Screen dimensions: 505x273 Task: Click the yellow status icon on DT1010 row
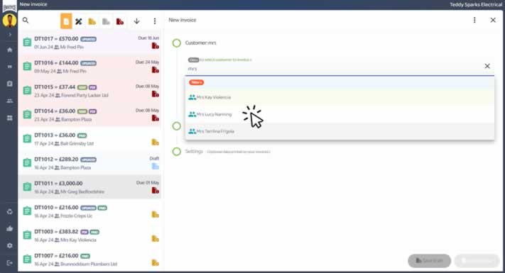coord(156,214)
